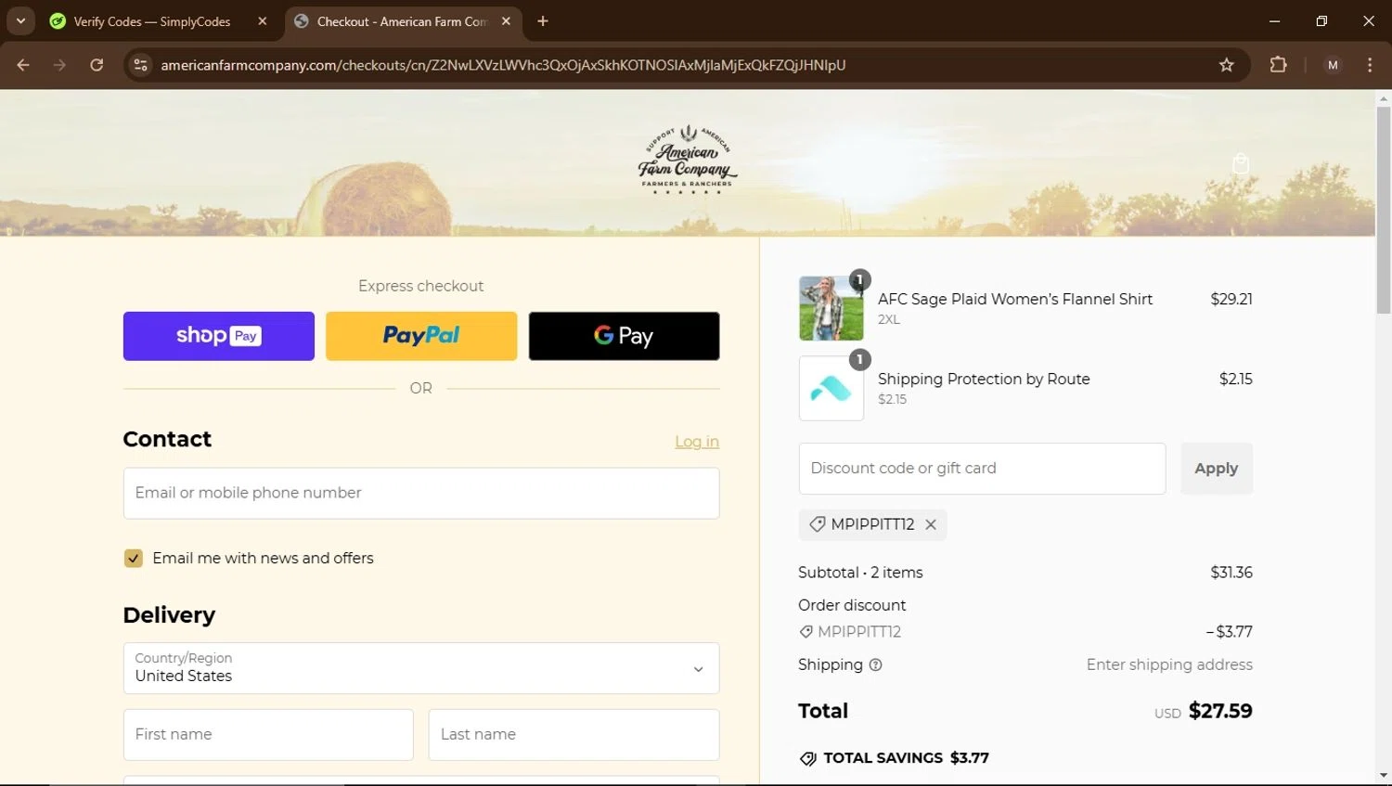This screenshot has height=786, width=1392.
Task: Click the address bar URL
Action: point(503,65)
